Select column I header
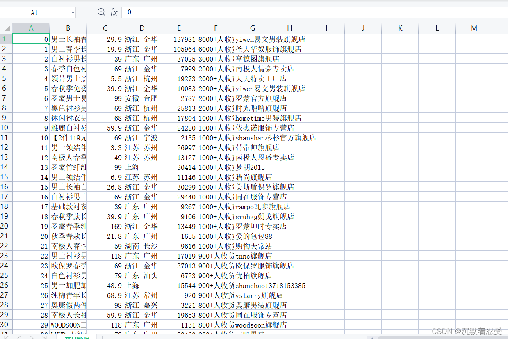 [x=326, y=28]
